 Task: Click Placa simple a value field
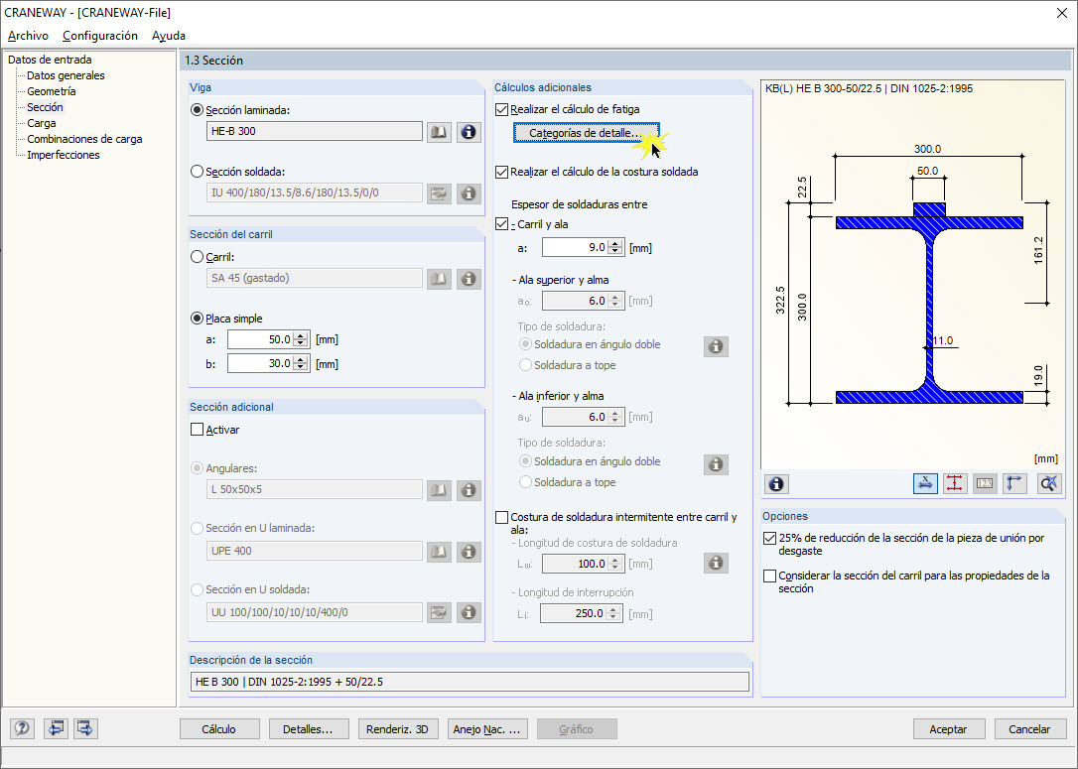(260, 339)
